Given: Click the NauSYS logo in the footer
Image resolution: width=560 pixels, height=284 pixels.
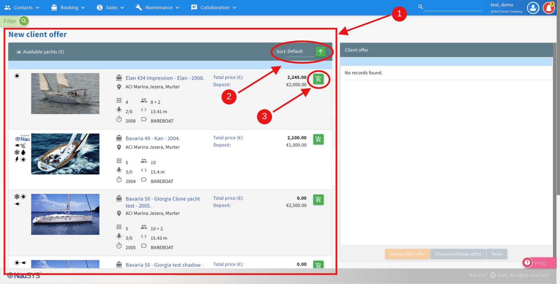Looking at the screenshot, I should coord(24,275).
